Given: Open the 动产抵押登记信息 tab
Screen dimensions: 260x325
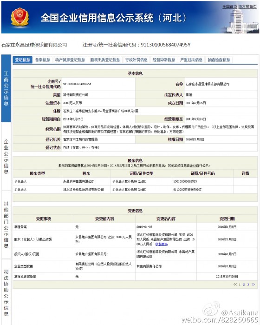Looking at the screenshot, I should click(70, 60).
